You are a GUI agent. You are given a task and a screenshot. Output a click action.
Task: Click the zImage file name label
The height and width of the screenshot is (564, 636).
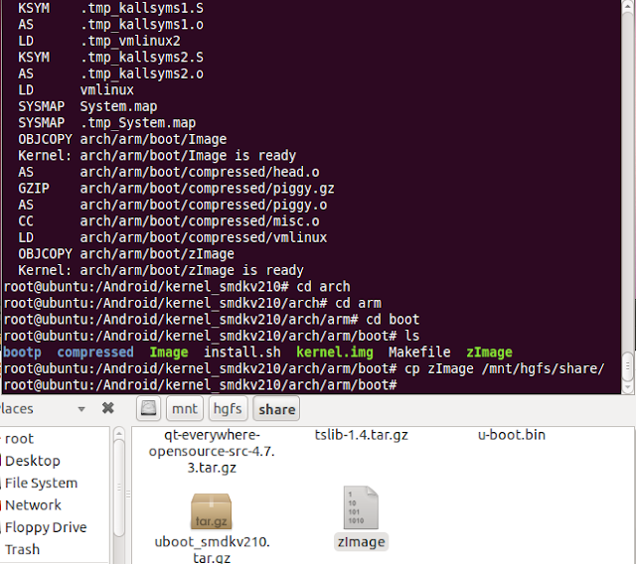click(x=361, y=542)
